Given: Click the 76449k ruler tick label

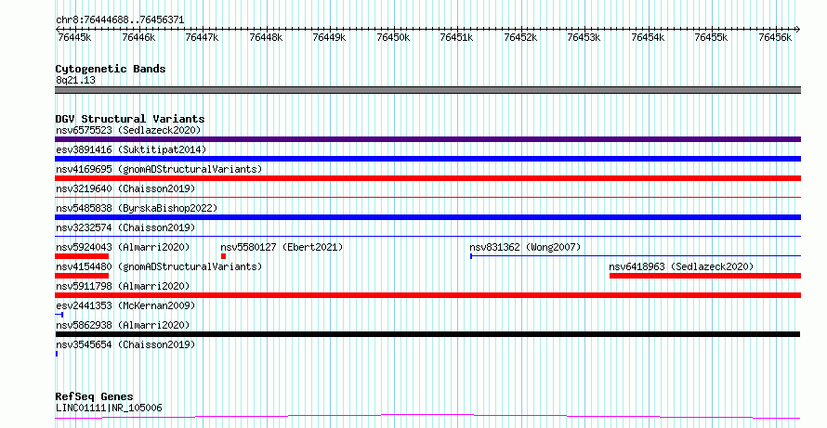Looking at the screenshot, I should (329, 37).
